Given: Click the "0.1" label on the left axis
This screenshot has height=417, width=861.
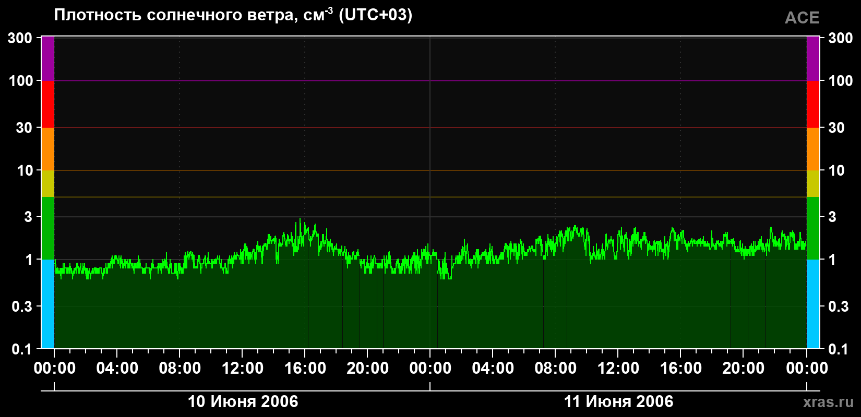Looking at the screenshot, I should point(22,349).
